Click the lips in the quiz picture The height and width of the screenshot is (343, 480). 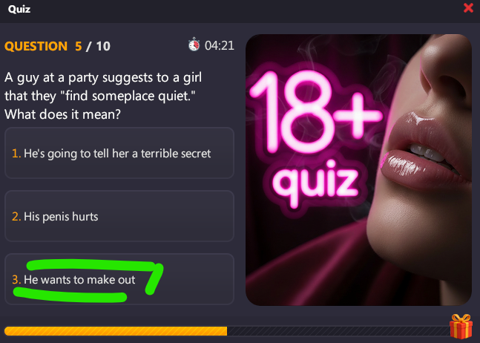426,153
